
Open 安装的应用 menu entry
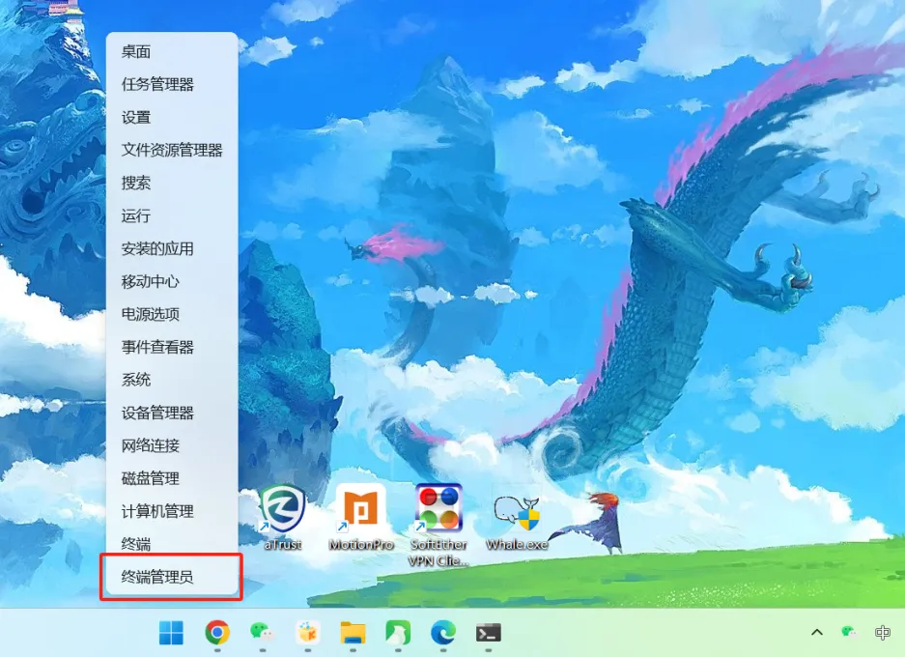coord(172,249)
